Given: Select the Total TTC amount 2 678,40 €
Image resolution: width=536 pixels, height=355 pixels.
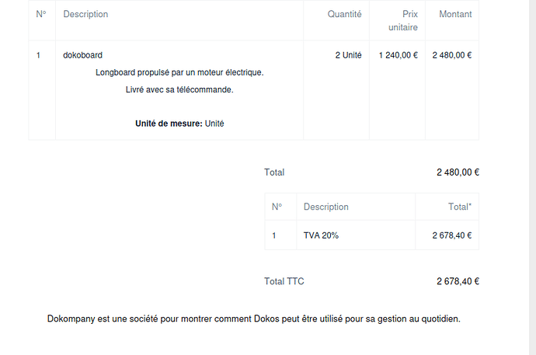Looking at the screenshot, I should [x=458, y=281].
